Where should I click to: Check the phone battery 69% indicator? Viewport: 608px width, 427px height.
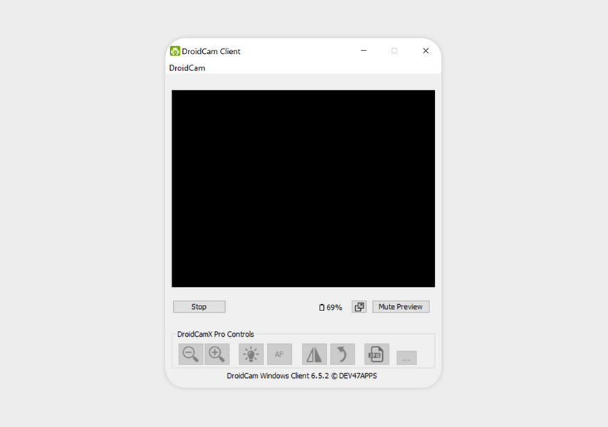tap(330, 308)
